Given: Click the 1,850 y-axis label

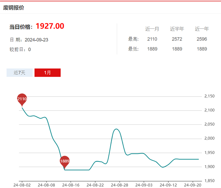Looking at the screenshot, I should (x=209, y=181).
